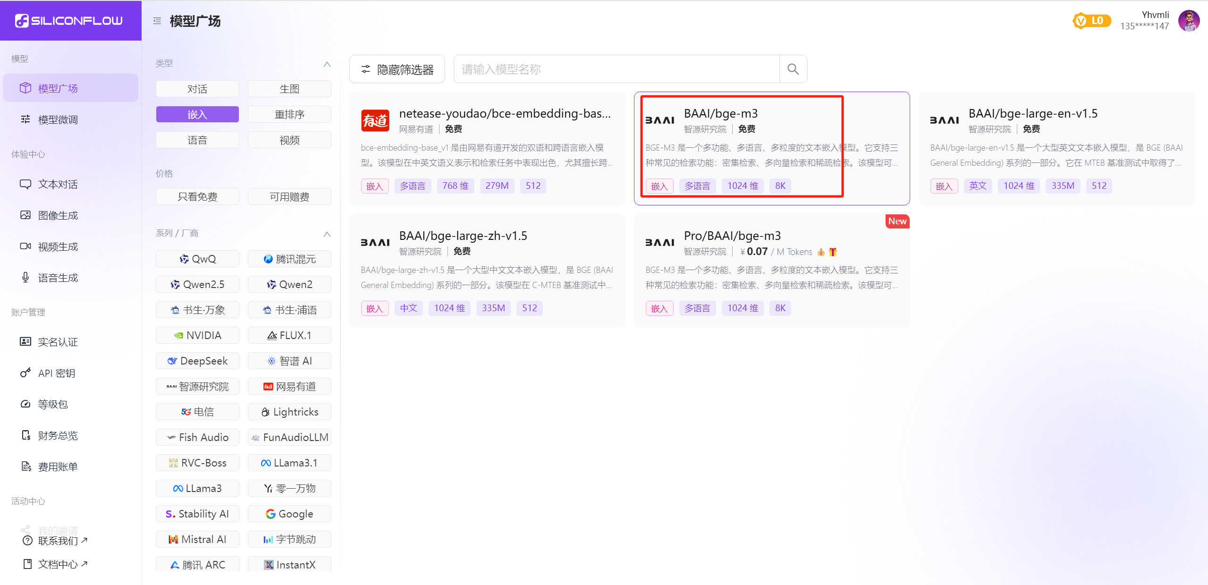Click the search magnifier icon
The width and height of the screenshot is (1208, 585).
click(x=793, y=69)
